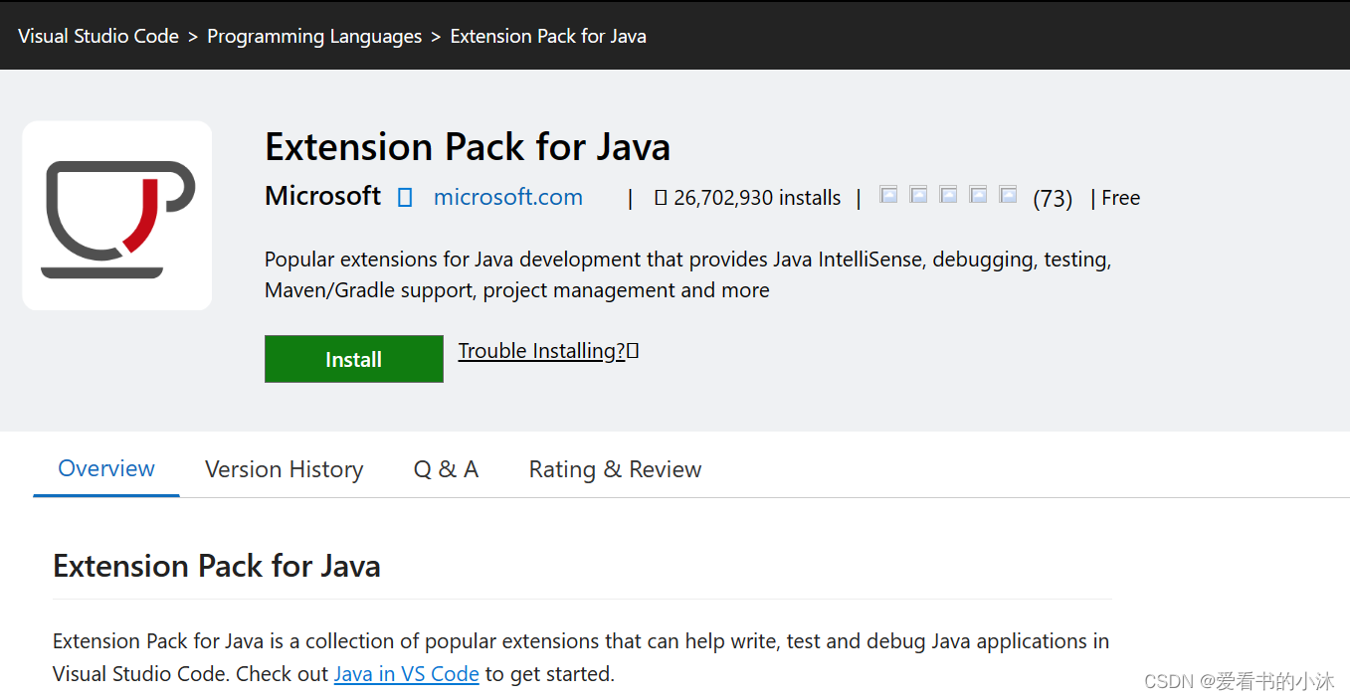This screenshot has width=1350, height=700.
Task: Open the Java in VS Code link
Action: (407, 673)
